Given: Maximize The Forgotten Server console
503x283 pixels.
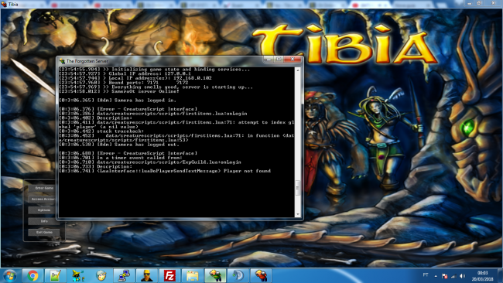Looking at the screenshot, I should tap(279, 60).
